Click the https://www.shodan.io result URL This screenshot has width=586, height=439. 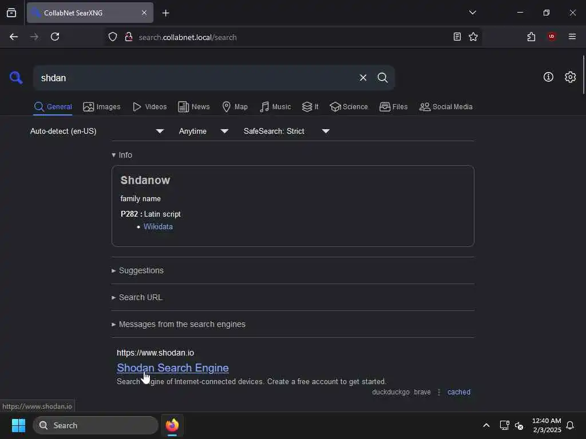155,353
